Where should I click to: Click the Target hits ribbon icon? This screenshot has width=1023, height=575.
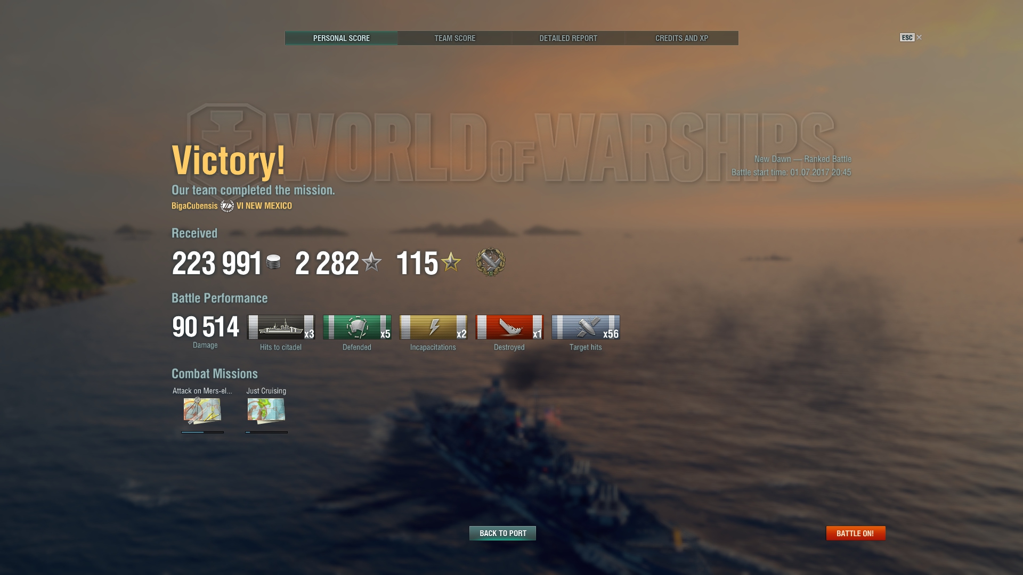point(586,327)
